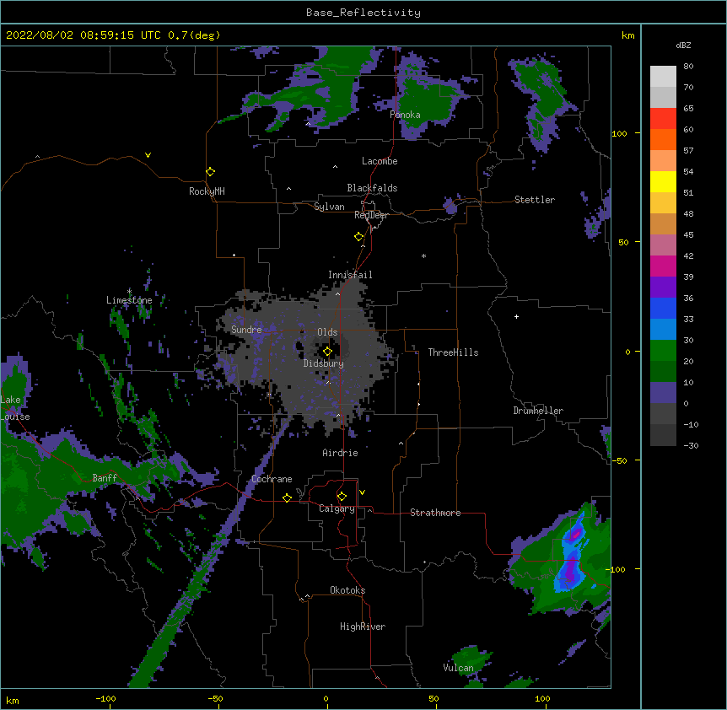Click the Didsbury town label
This screenshot has height=710, width=727.
324,363
